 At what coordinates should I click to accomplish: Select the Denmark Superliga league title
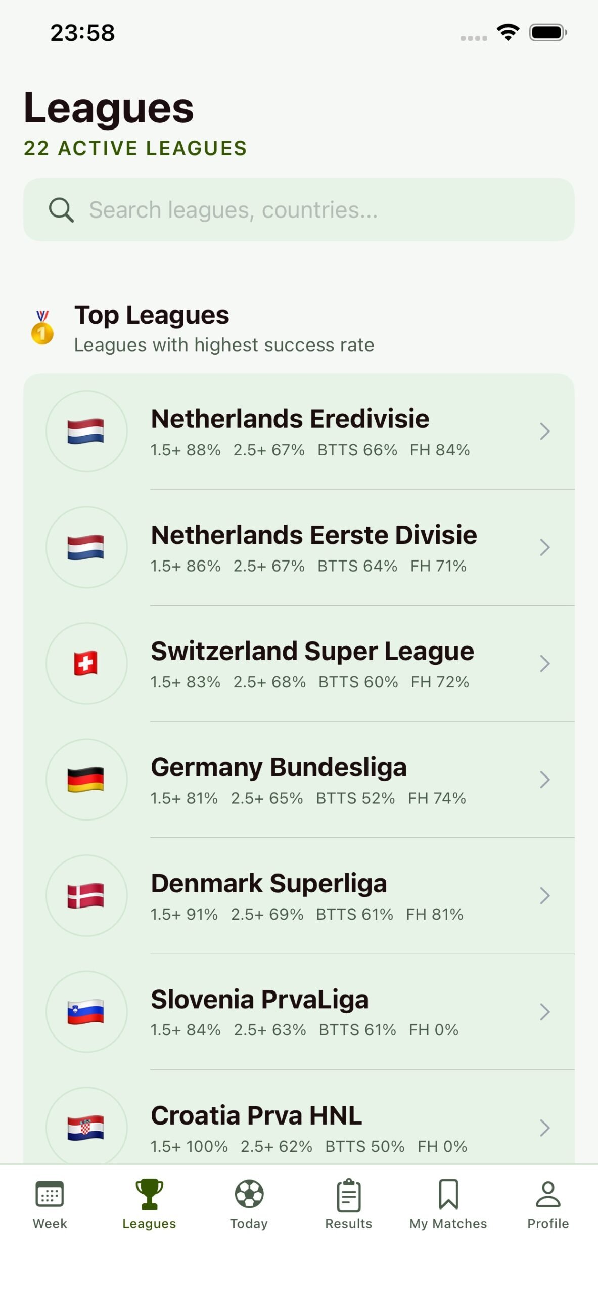click(269, 884)
